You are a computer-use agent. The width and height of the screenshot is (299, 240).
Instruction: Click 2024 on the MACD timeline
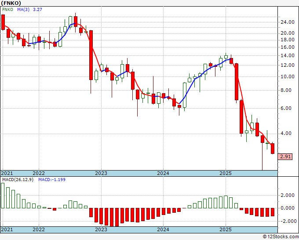(x=163, y=229)
